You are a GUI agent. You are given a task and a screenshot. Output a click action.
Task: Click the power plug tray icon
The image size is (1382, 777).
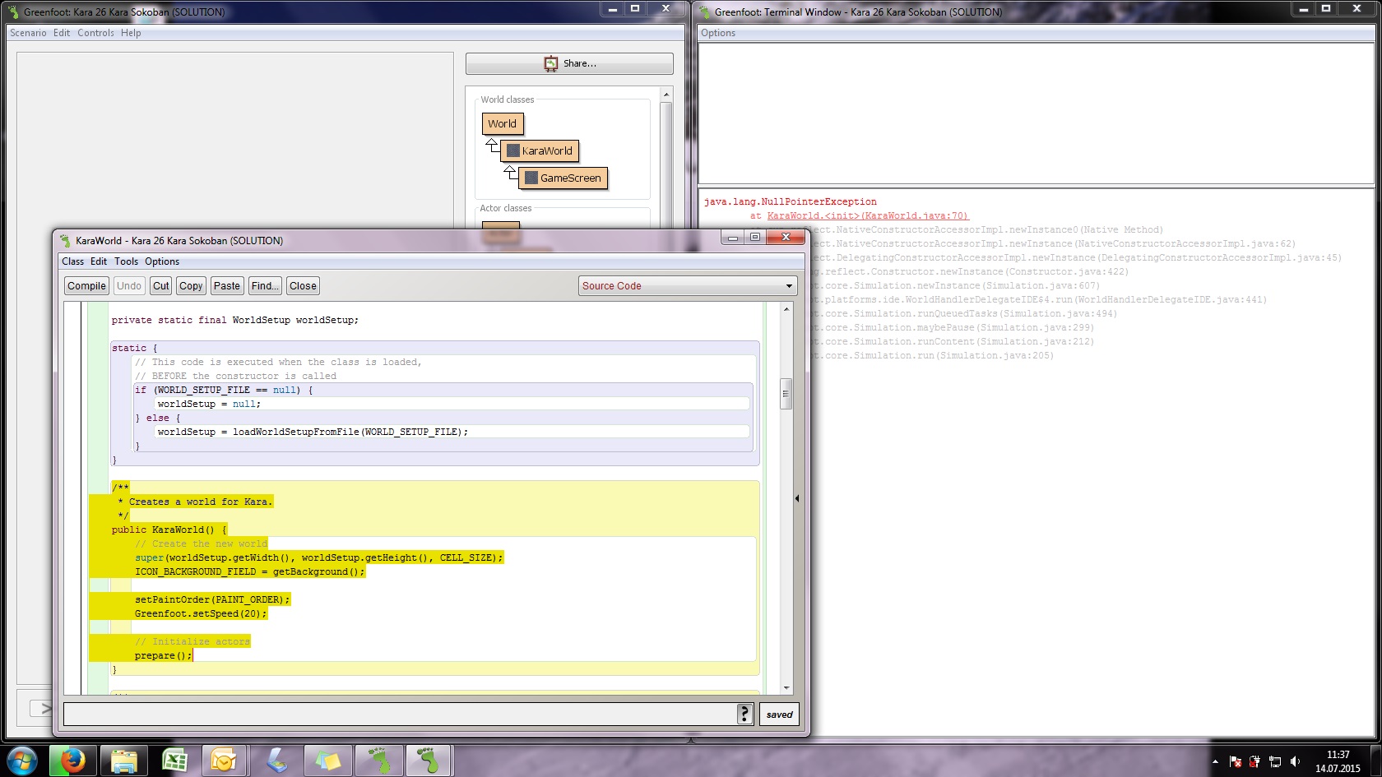[x=1254, y=762]
